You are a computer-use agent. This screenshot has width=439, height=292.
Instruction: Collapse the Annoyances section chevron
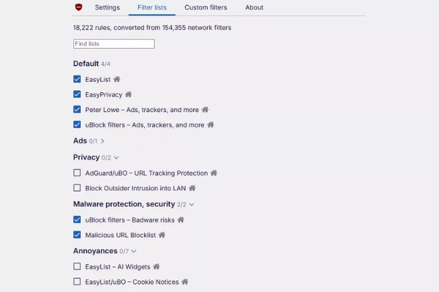[x=134, y=251]
